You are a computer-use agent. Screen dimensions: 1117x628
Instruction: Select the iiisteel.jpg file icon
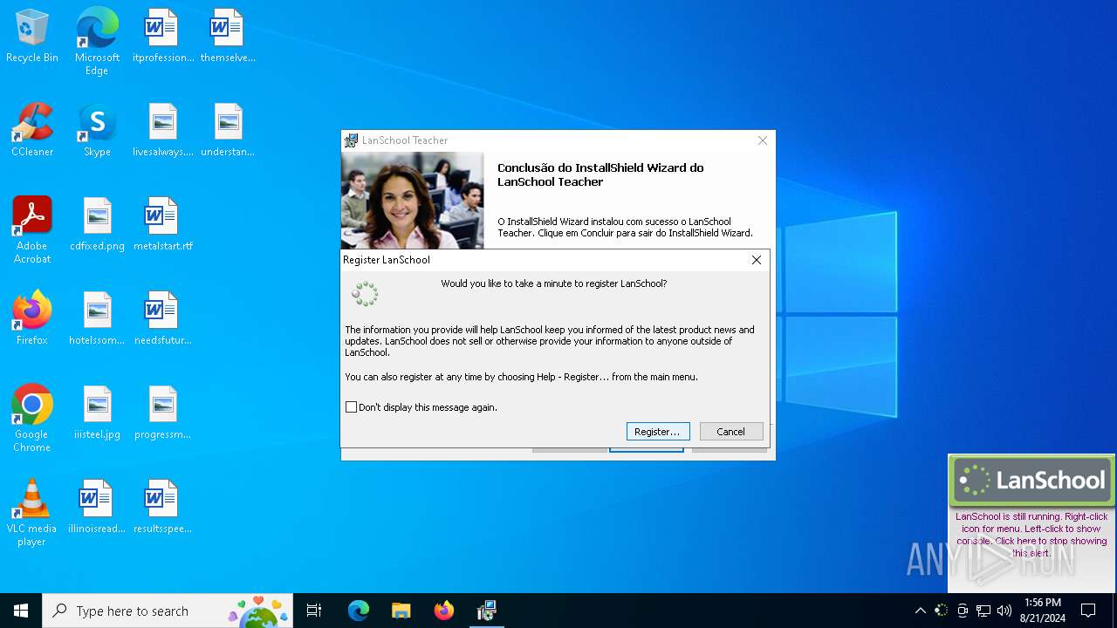pos(97,413)
